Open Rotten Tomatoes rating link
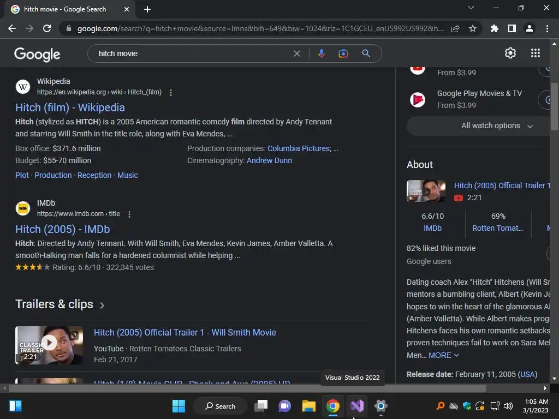The image size is (559, 419). 498,228
